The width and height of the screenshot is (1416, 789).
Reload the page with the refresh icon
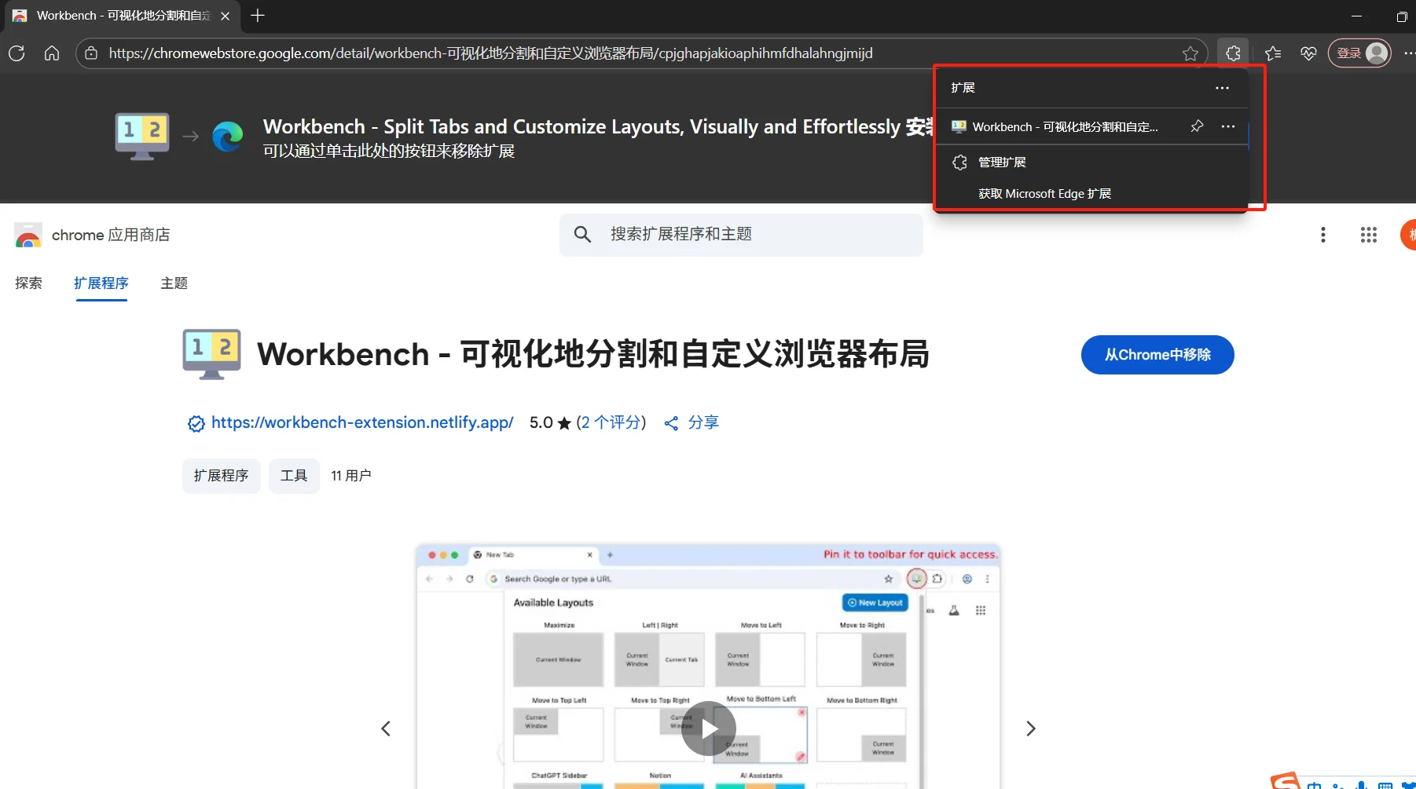(x=17, y=53)
